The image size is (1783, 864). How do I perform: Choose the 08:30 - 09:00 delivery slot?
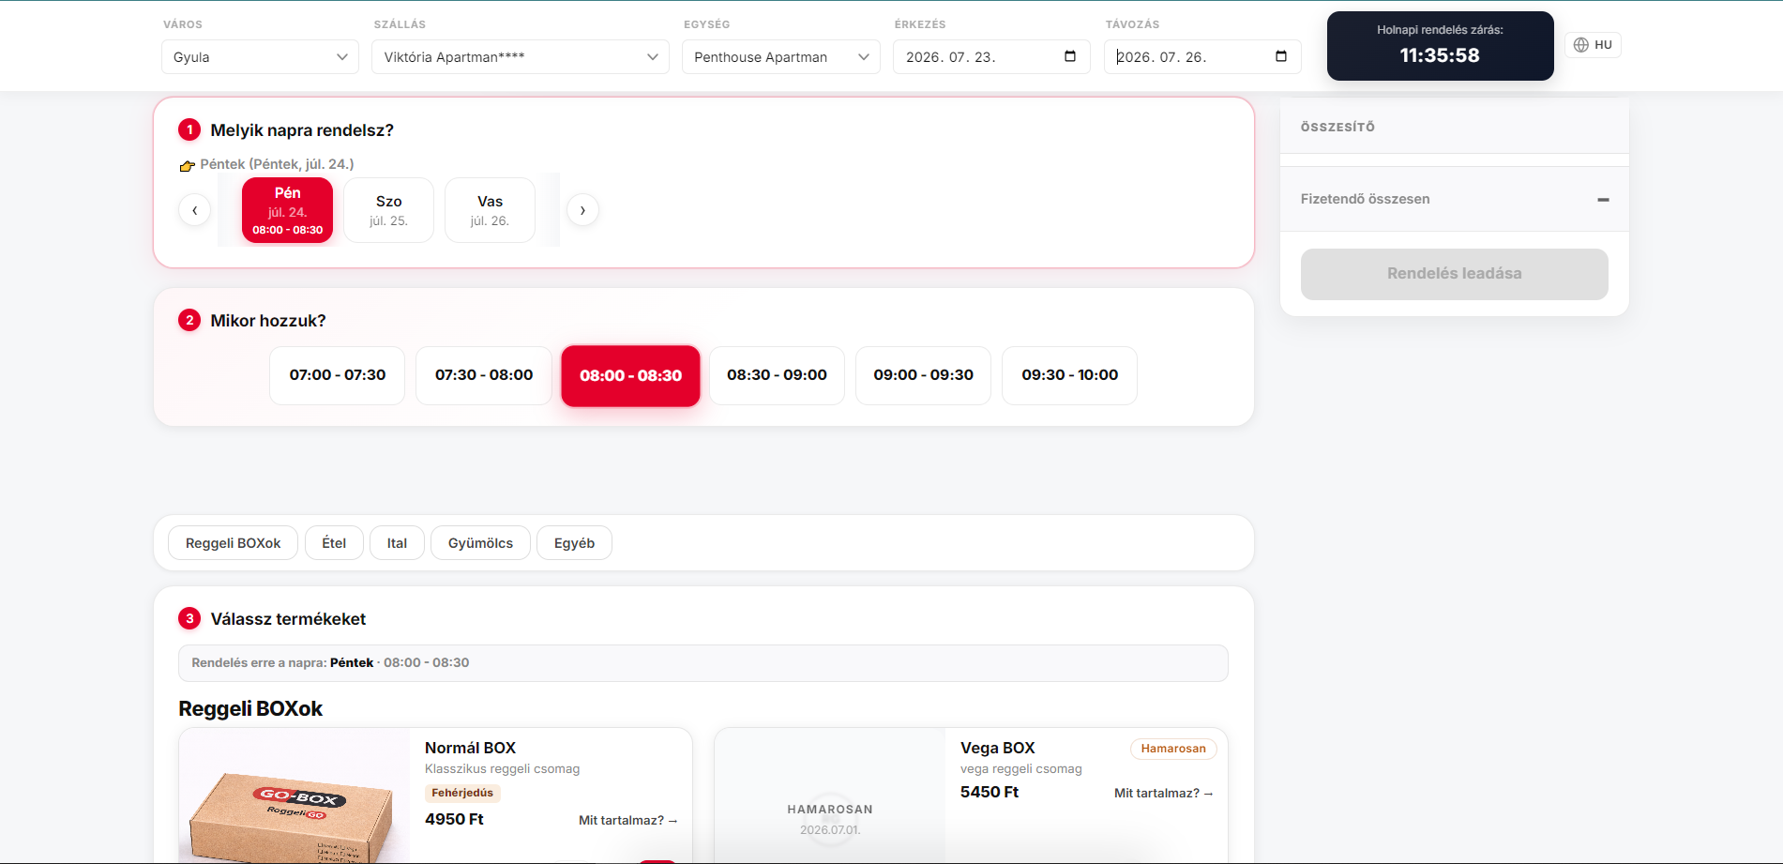pos(777,375)
